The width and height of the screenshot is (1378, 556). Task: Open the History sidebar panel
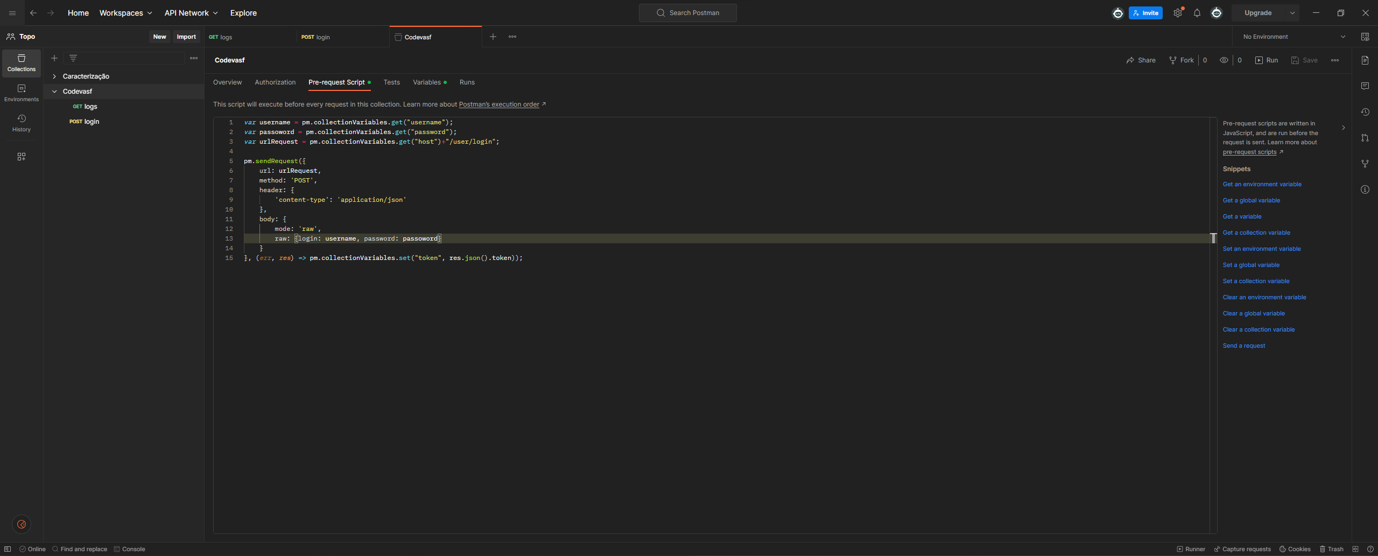pos(22,123)
